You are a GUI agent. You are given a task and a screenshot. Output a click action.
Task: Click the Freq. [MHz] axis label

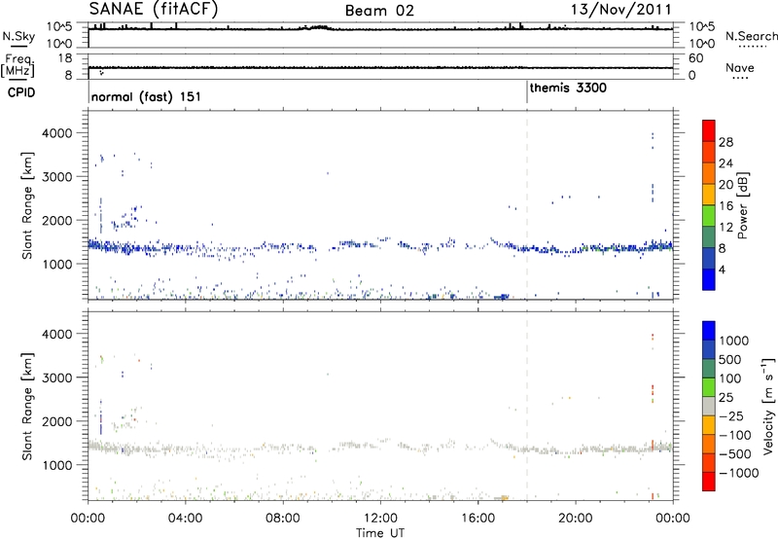point(18,66)
